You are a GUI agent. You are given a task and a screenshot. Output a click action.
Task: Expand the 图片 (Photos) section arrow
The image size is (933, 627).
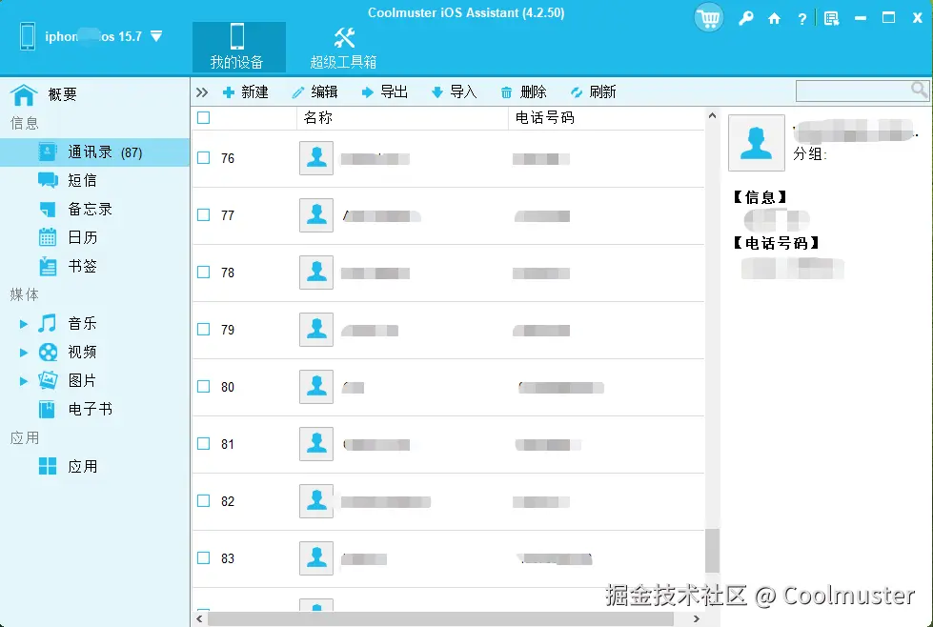24,380
